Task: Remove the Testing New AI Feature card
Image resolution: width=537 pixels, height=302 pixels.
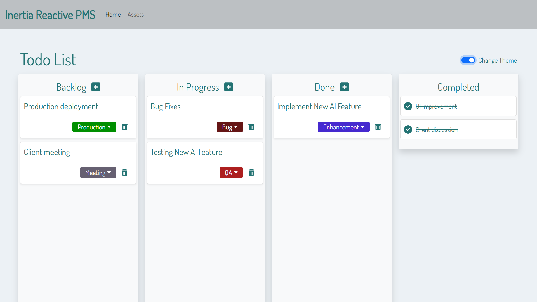Action: coord(251,173)
